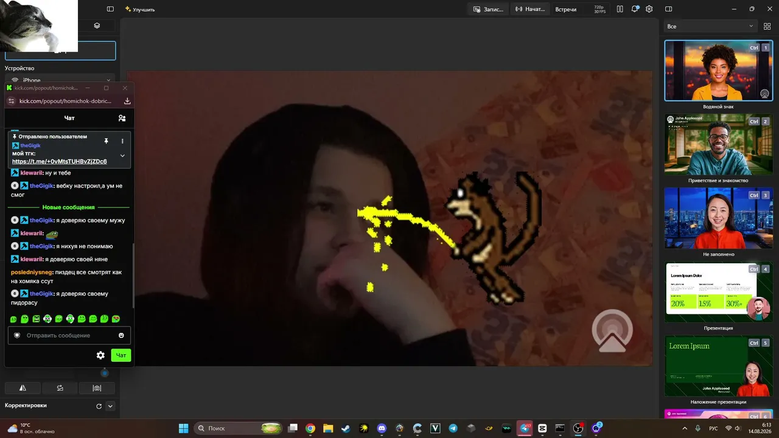
Task: Open the emoji picker in chat input
Action: click(121, 335)
